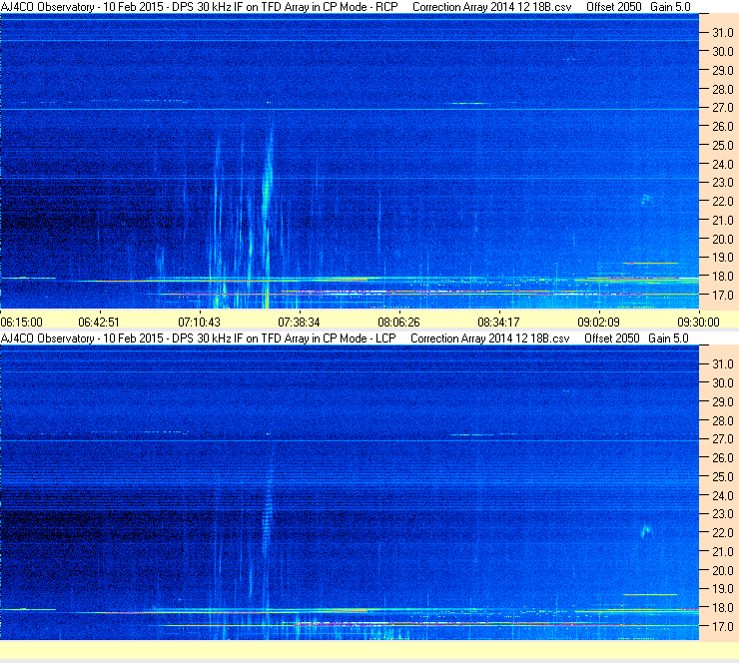The image size is (739, 663).
Task: Click the 23.0 frequency label in RCP panel
Action: pyautogui.click(x=723, y=183)
